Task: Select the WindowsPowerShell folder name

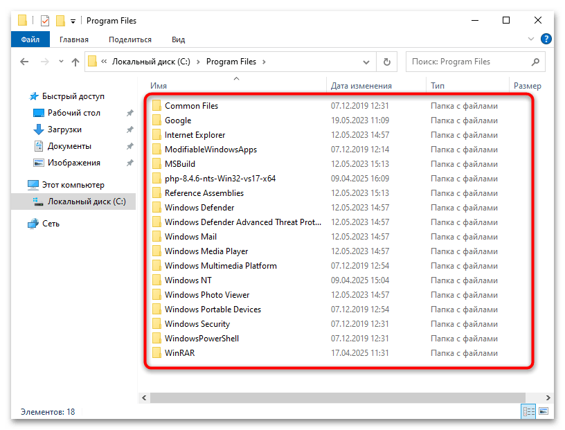Action: 201,338
